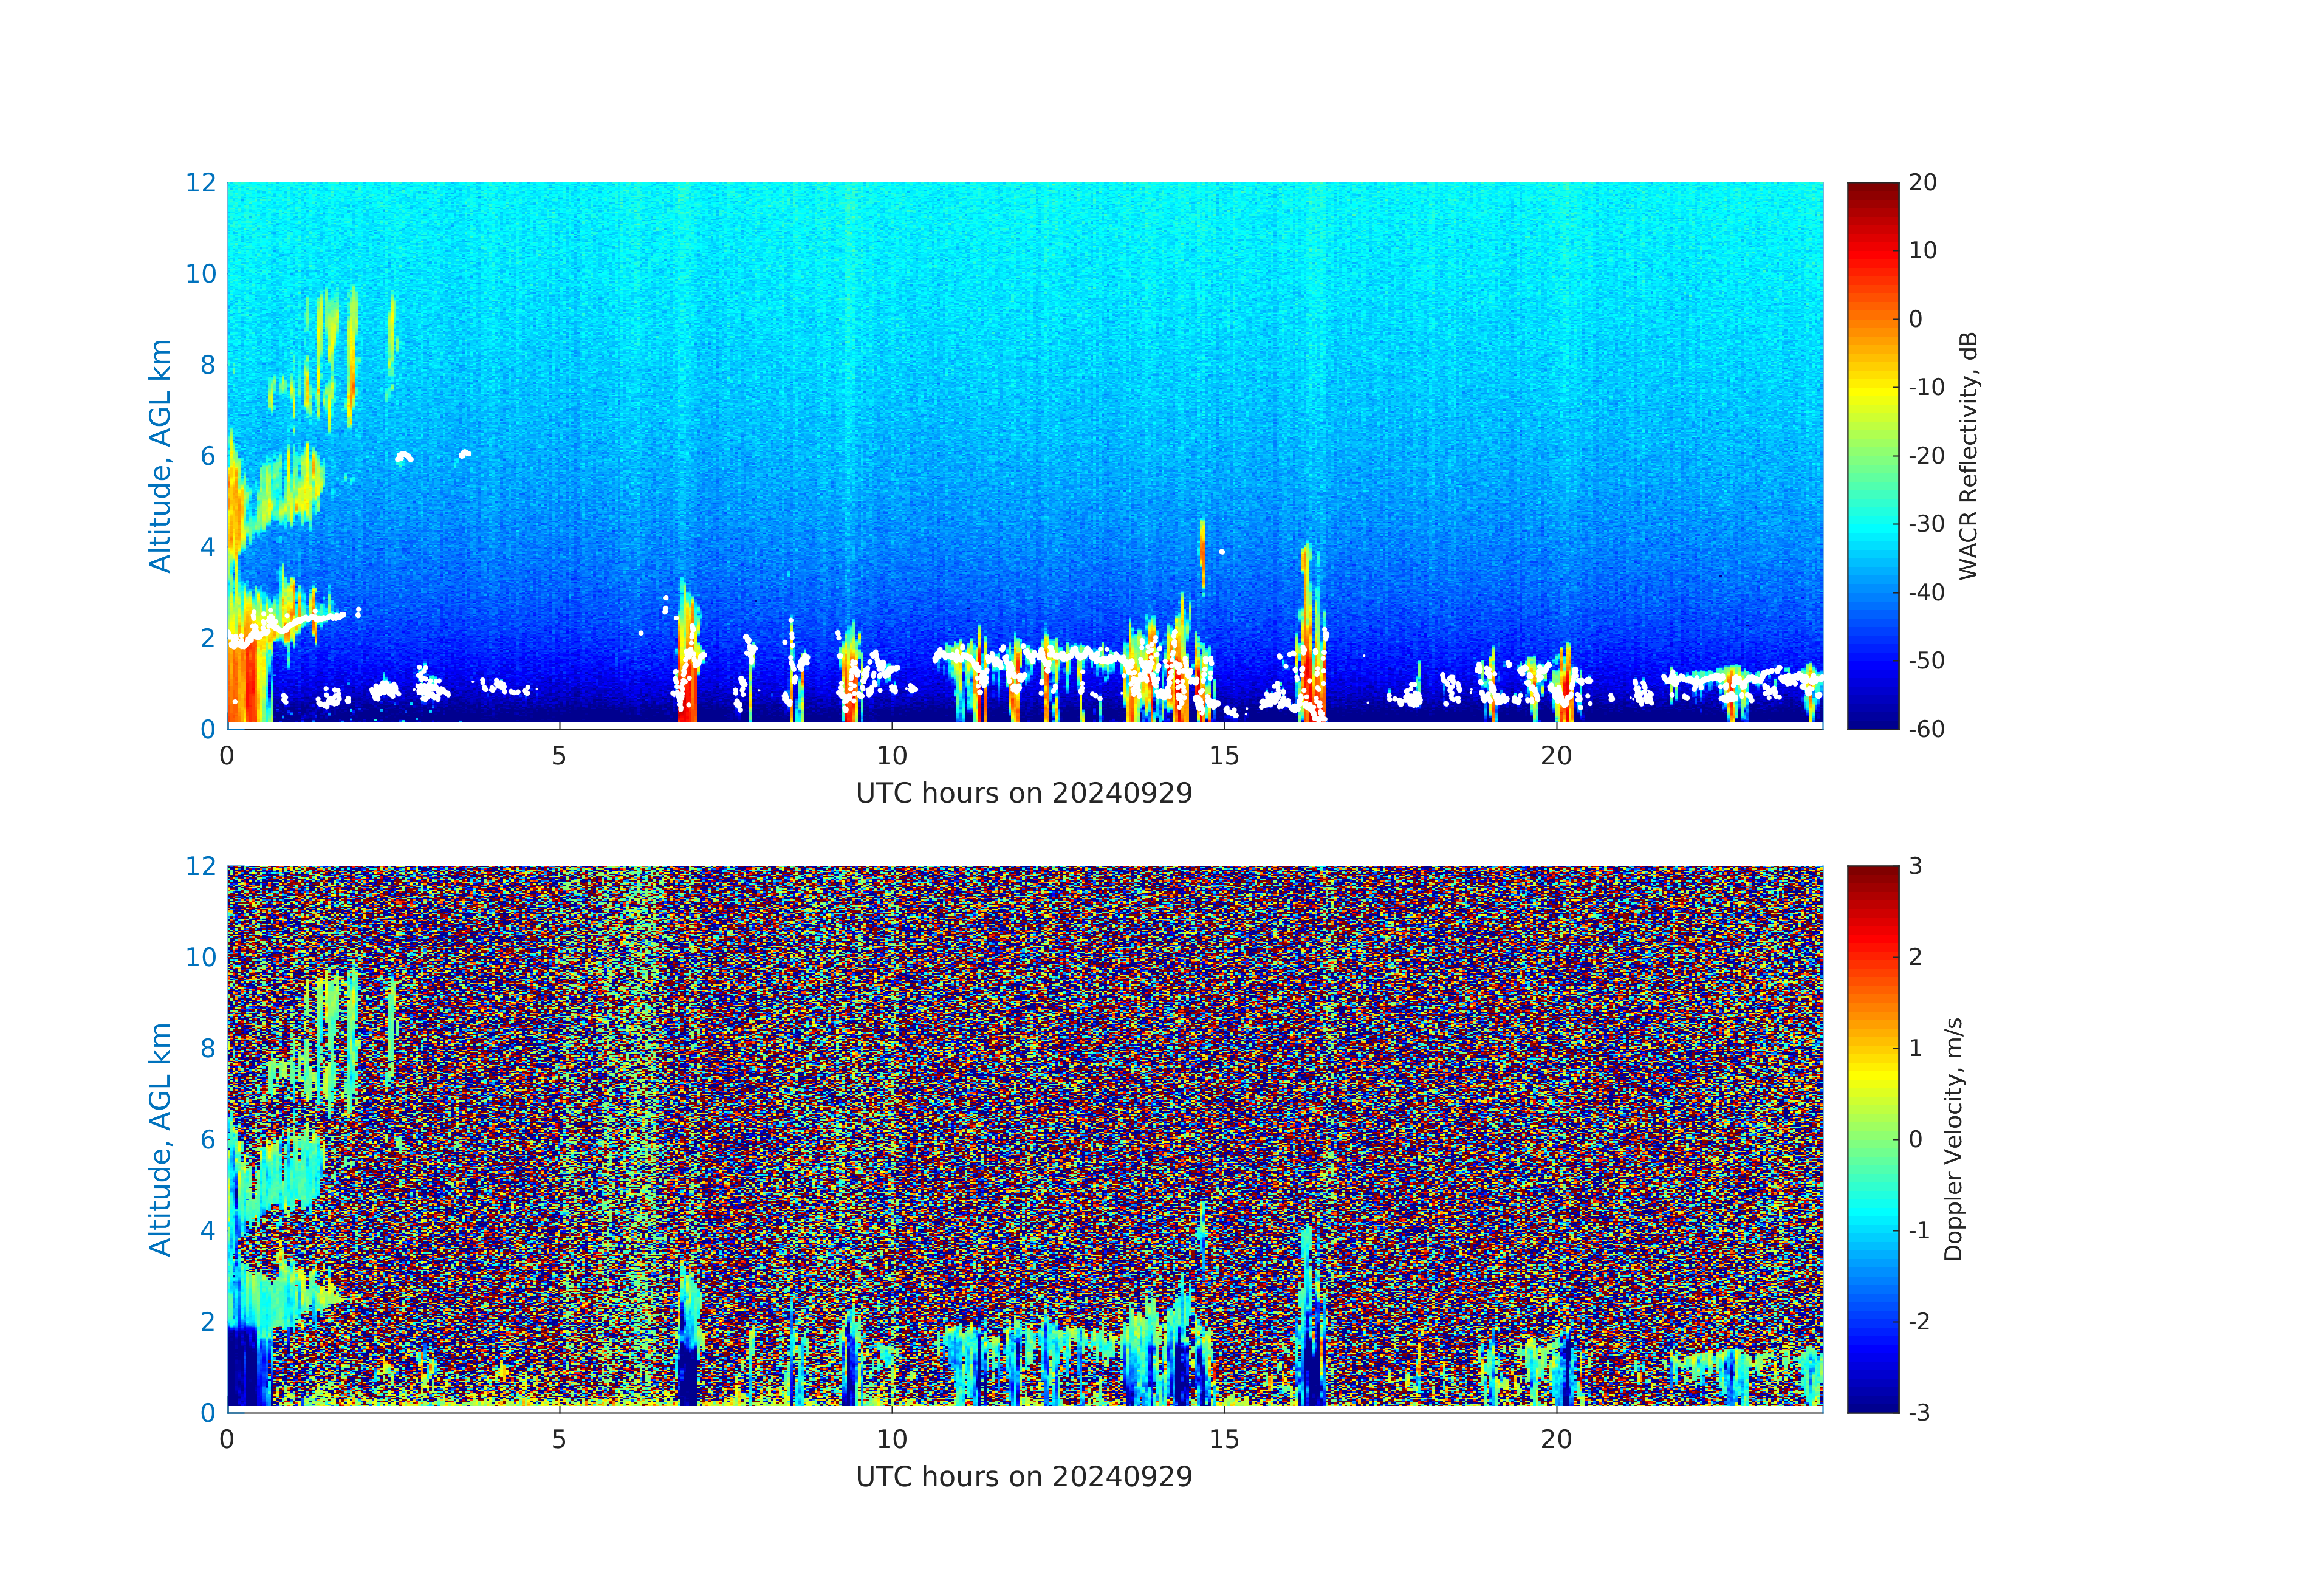Click the 0 tick on reflectivity colorbar
Image resolution: width=2324 pixels, height=1595 pixels.
pos(1915,319)
